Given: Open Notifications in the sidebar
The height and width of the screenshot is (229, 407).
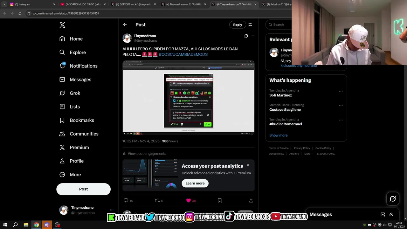Looking at the screenshot, I should (x=78, y=66).
